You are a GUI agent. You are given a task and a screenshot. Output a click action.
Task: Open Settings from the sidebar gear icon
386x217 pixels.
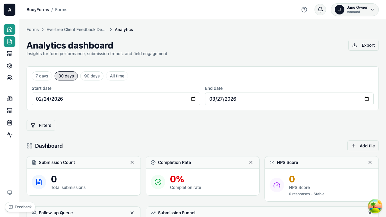coord(9,65)
